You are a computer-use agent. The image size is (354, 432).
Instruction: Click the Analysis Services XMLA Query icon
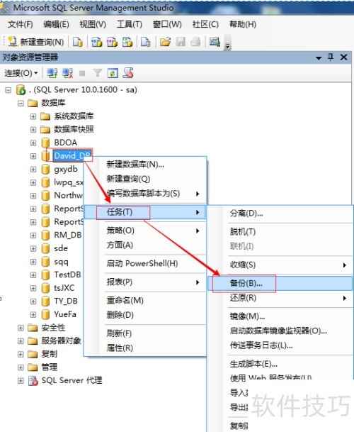pyautogui.click(x=127, y=42)
